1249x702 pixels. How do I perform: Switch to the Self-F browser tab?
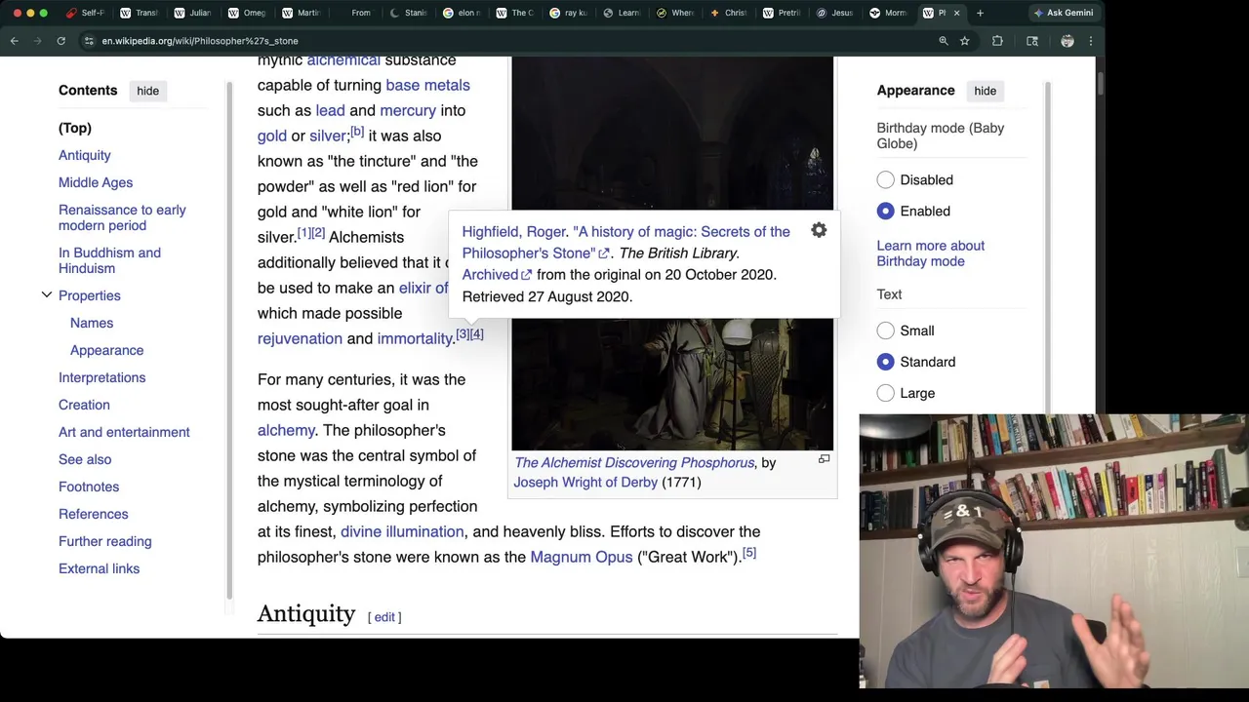coord(86,13)
